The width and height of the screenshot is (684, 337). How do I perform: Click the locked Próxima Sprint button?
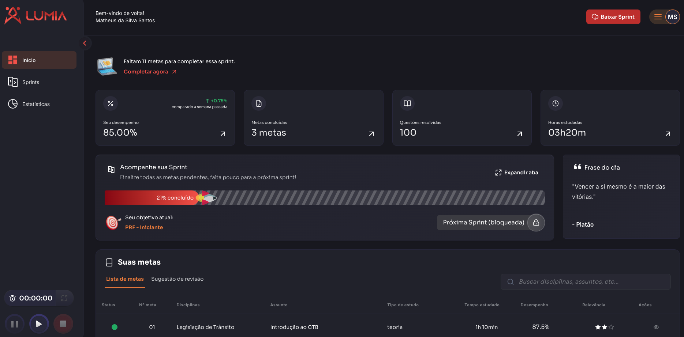[490, 223]
